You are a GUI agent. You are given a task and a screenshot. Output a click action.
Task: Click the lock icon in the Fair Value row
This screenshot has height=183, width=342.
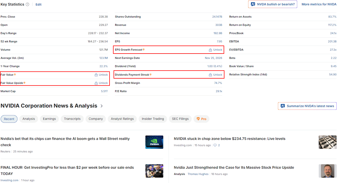(x=96, y=75)
